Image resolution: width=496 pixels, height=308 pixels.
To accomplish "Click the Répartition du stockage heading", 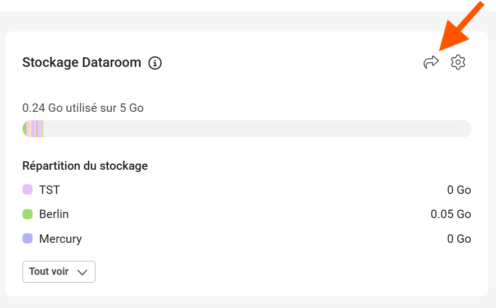I will pyautogui.click(x=85, y=166).
